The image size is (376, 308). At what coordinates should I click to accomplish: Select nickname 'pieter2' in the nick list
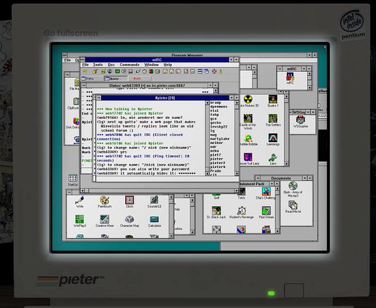point(217,163)
